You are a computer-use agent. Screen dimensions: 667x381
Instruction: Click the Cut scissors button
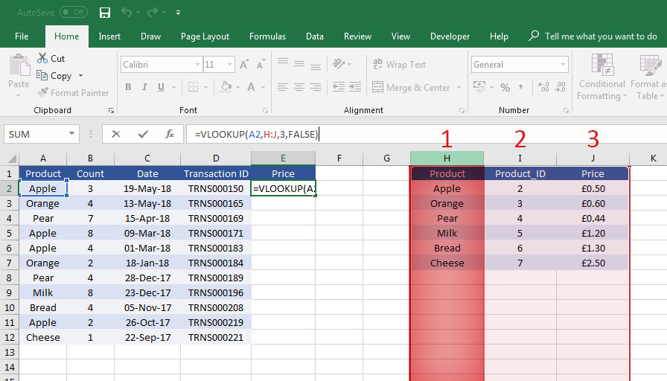[51, 58]
